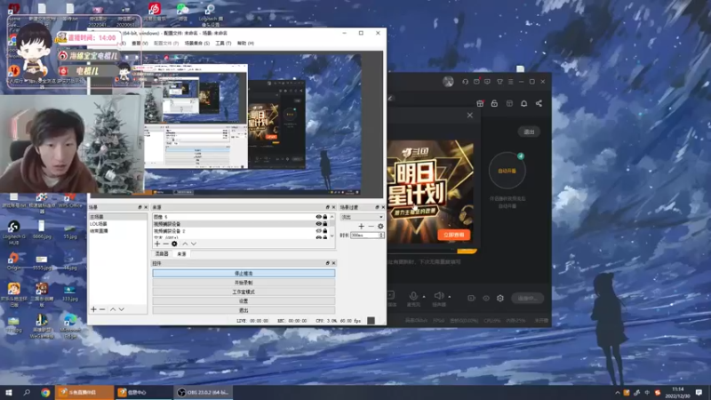Open the Profile (P) menu in OBS
This screenshot has width=711, height=400.
(x=166, y=43)
